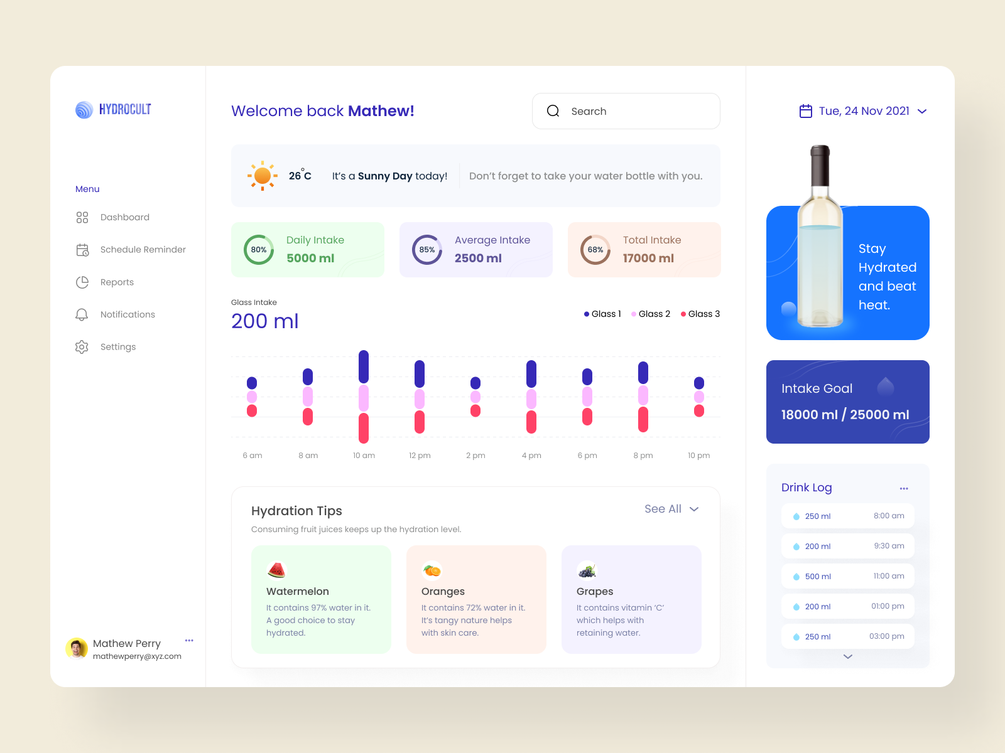Click the Total Intake 17000 ml card

tap(644, 250)
